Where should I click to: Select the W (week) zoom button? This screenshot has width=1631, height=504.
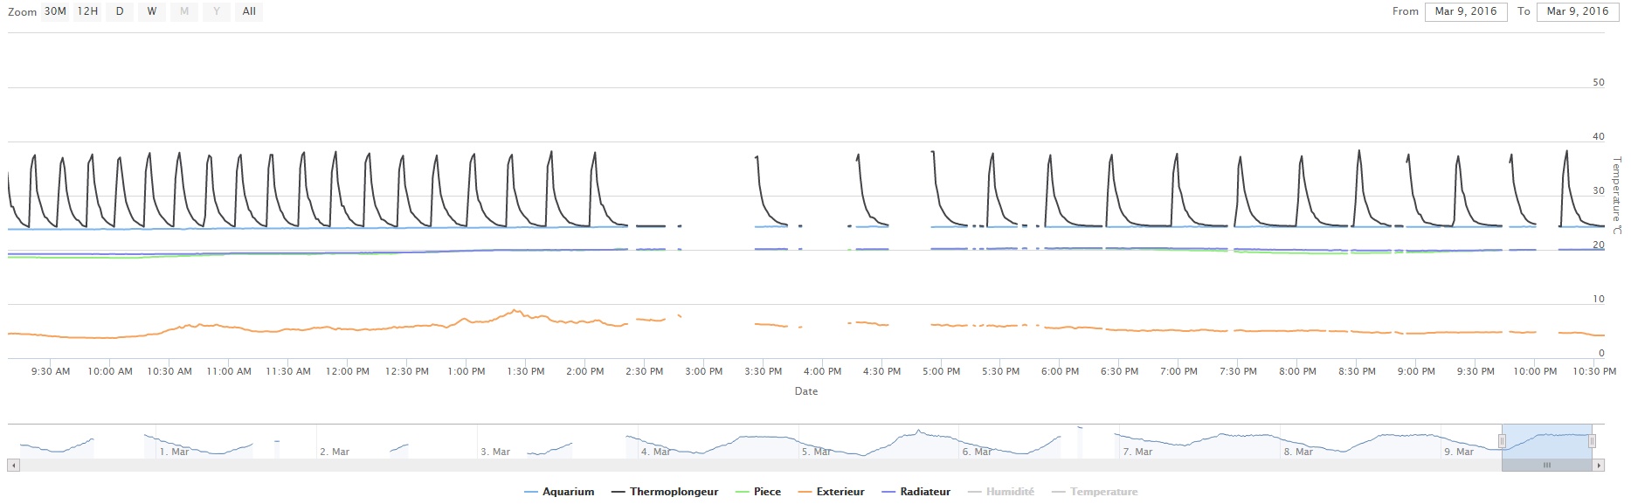(x=152, y=11)
